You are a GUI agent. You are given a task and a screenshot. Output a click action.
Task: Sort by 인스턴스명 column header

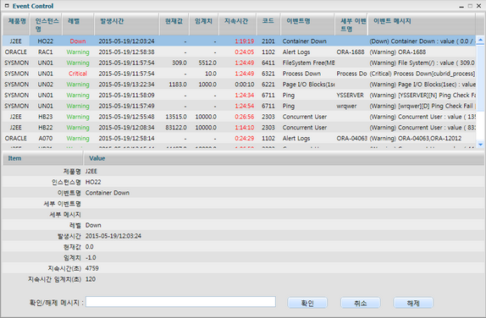pyautogui.click(x=47, y=25)
